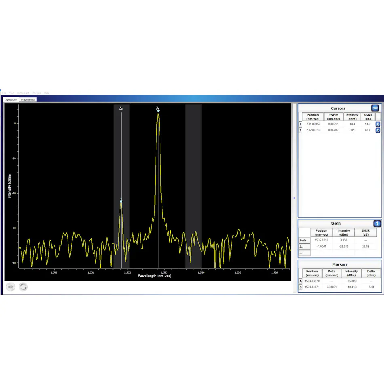This screenshot has height=384, width=384.
Task: Start continuous sweep with the circular arrows icon
Action: [23, 287]
